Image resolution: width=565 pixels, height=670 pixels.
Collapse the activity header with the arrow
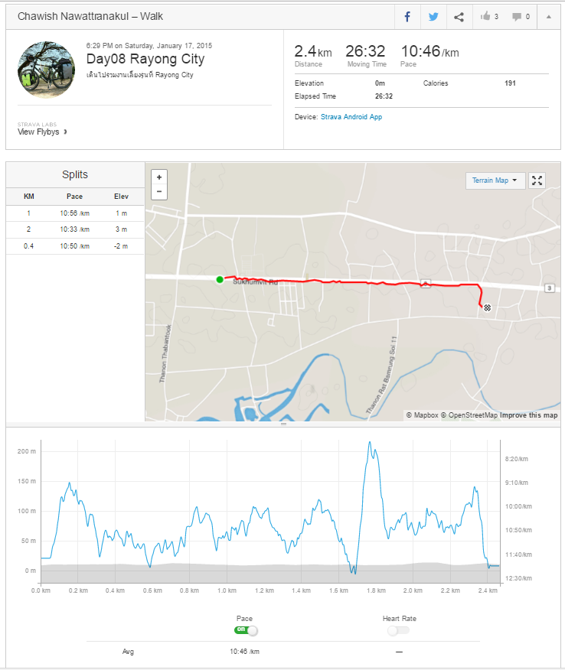(x=548, y=17)
